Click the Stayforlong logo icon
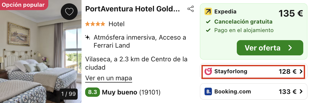The width and height of the screenshot is (310, 103). [208, 71]
